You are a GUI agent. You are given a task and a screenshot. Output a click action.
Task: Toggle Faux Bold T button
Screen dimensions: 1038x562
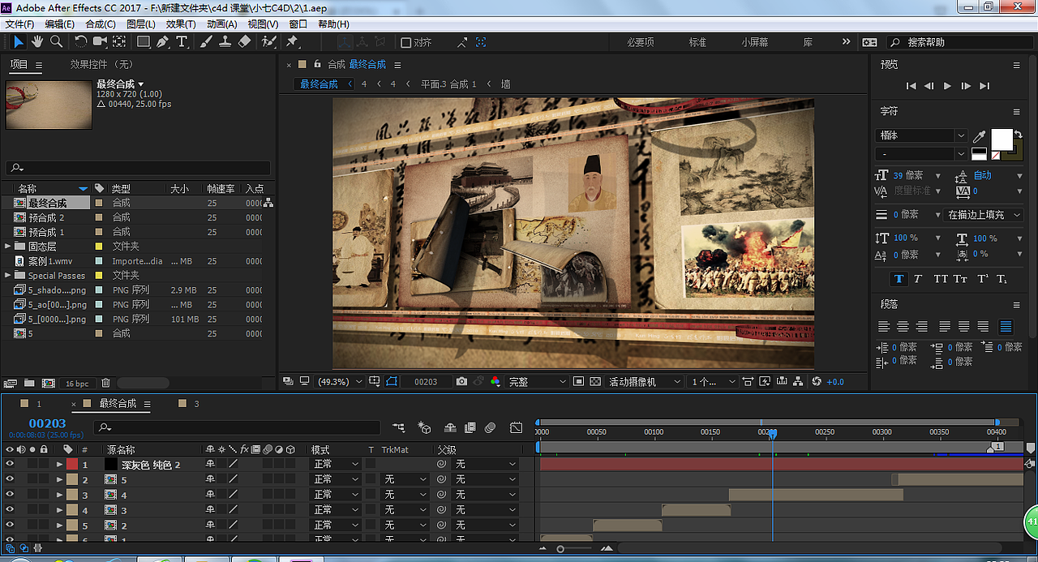click(899, 278)
